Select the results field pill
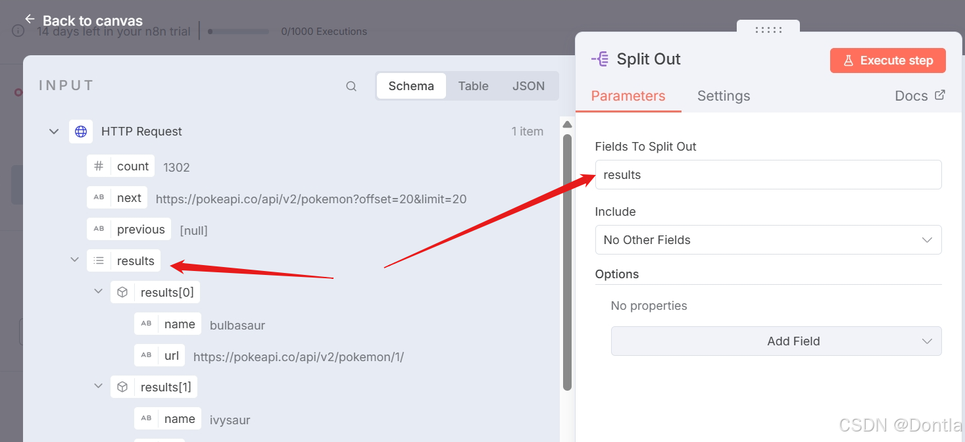 [124, 261]
